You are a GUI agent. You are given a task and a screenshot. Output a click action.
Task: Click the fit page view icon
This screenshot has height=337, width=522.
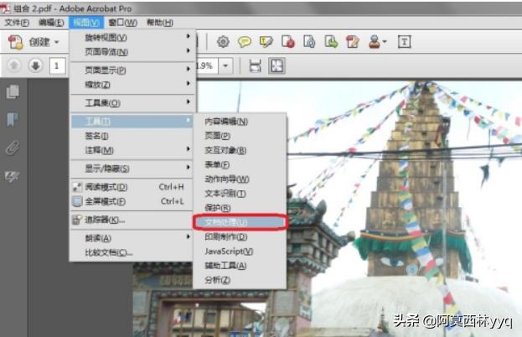(277, 66)
